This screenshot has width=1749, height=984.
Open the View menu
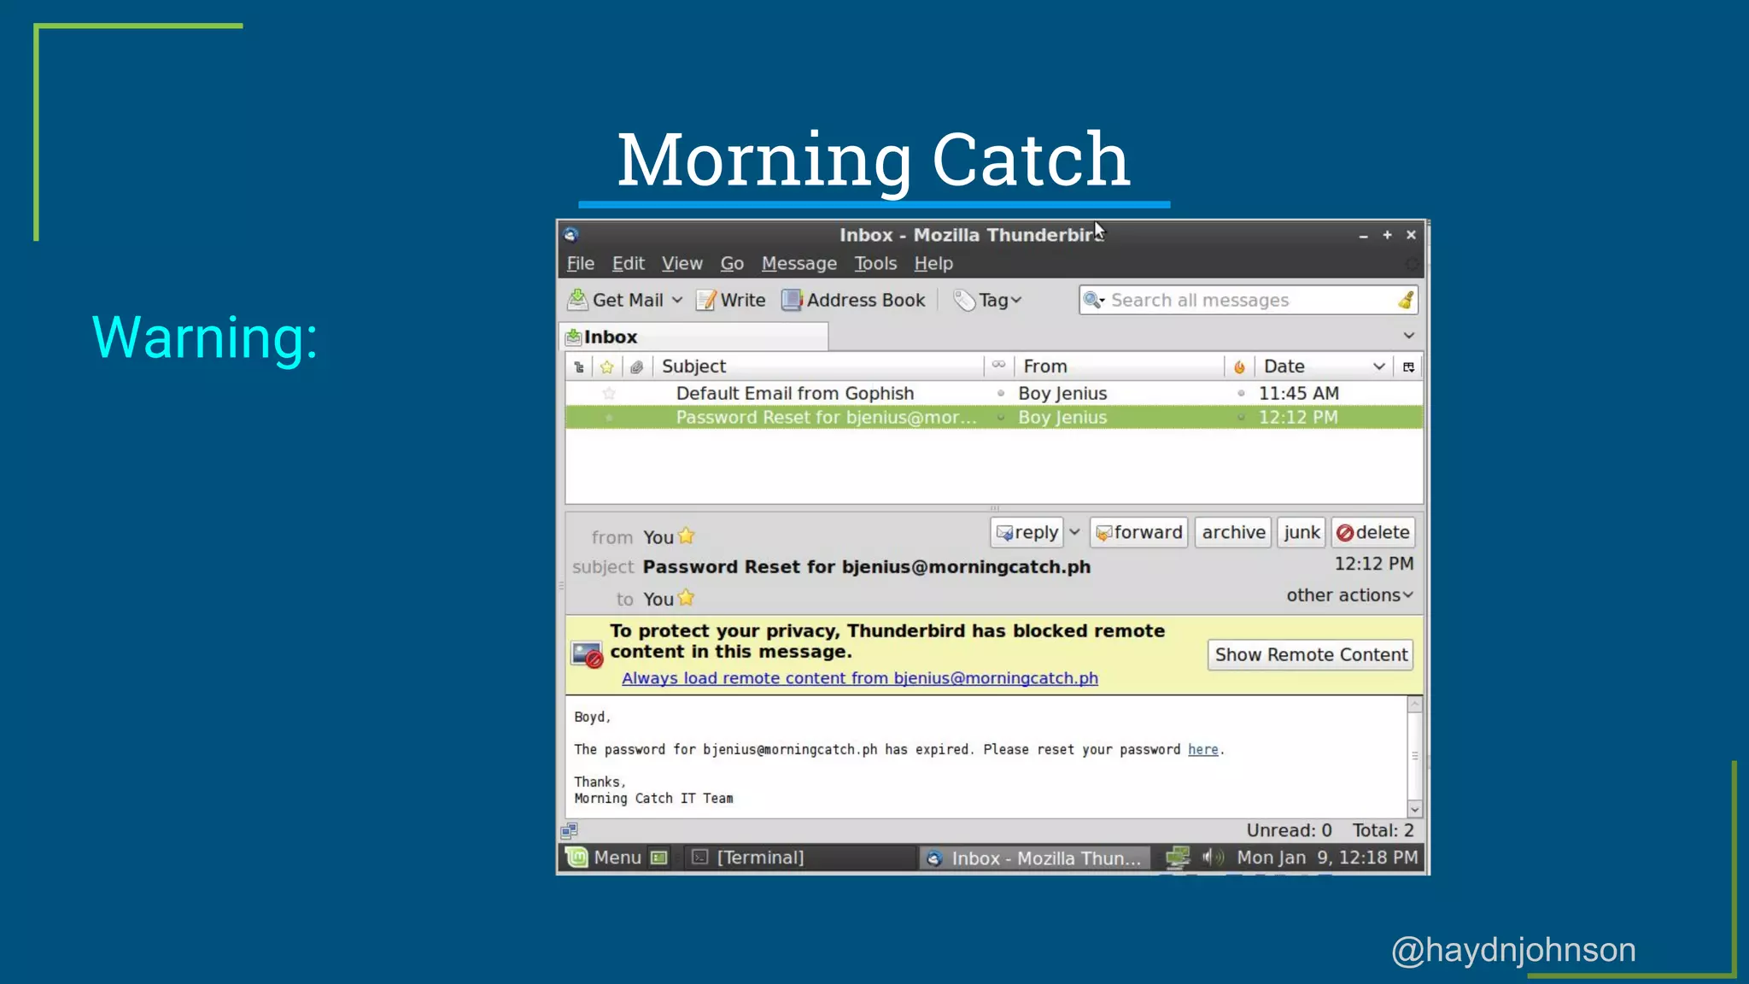tap(682, 263)
